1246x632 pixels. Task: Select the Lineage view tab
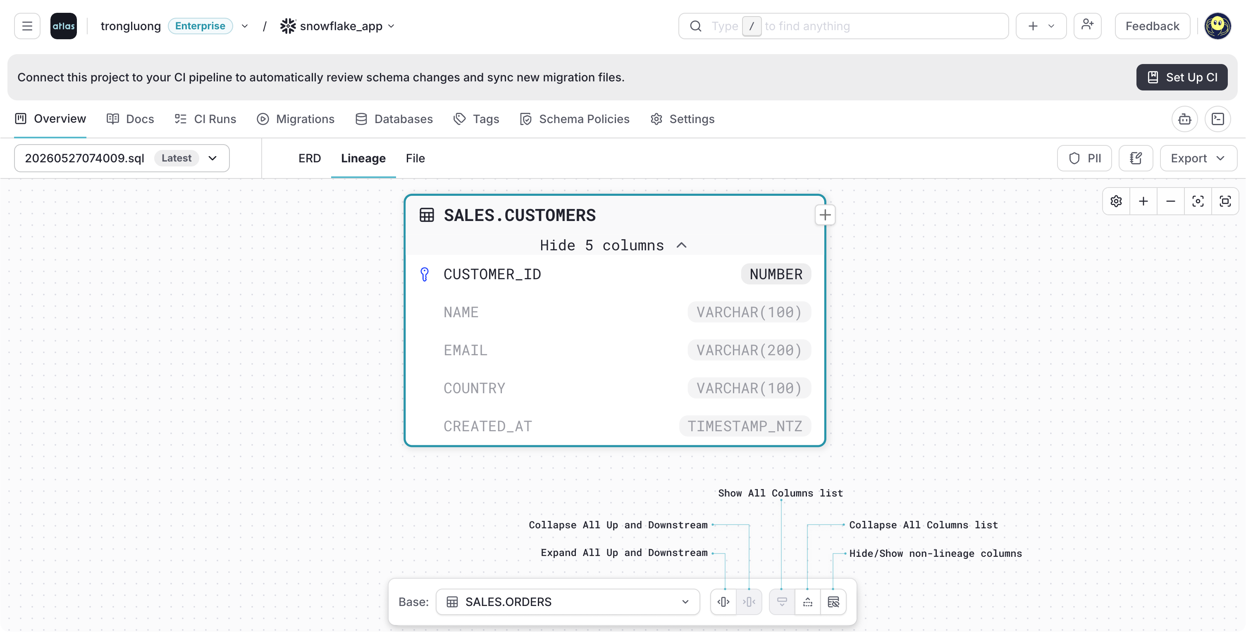363,158
